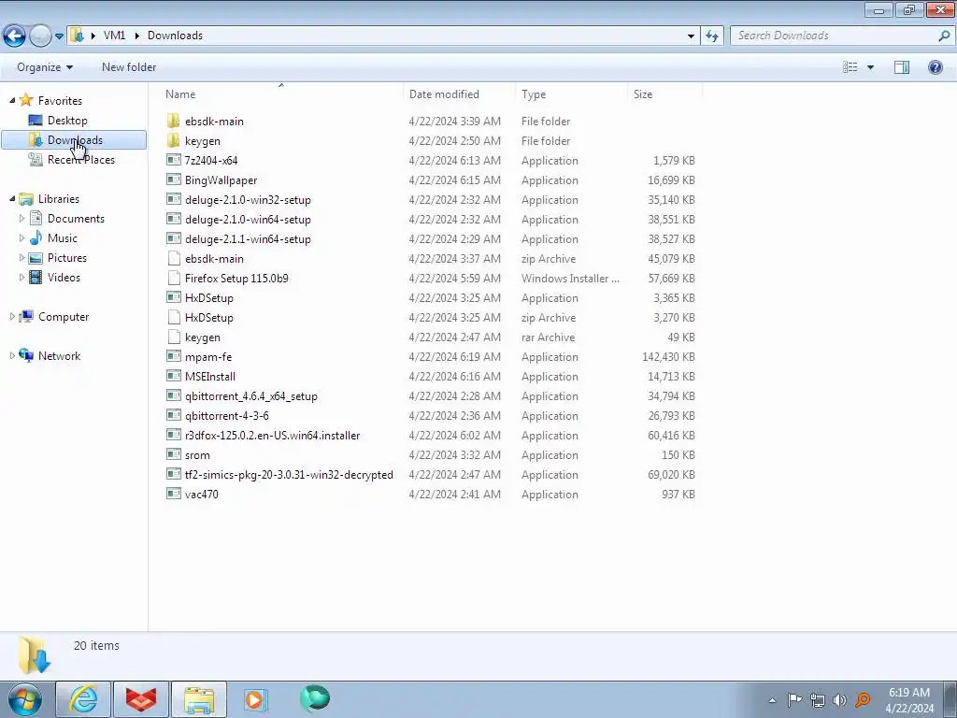Open the taskbar clock showing 6:19 AM

pyautogui.click(x=909, y=700)
